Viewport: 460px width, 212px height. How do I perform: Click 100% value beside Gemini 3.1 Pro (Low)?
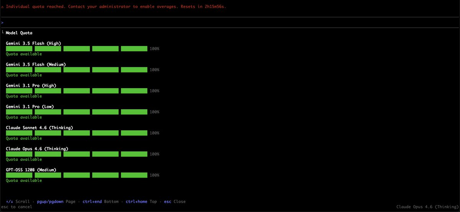click(x=154, y=112)
